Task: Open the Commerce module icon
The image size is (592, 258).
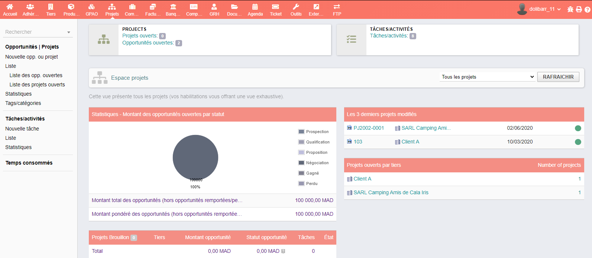Action: pos(132,7)
